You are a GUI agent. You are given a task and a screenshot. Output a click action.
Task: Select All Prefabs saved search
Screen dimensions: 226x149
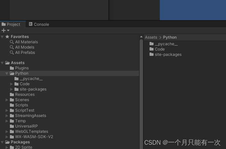coord(25,53)
